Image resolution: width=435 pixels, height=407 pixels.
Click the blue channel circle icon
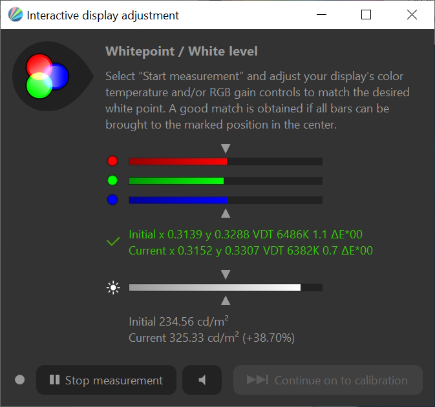(112, 200)
